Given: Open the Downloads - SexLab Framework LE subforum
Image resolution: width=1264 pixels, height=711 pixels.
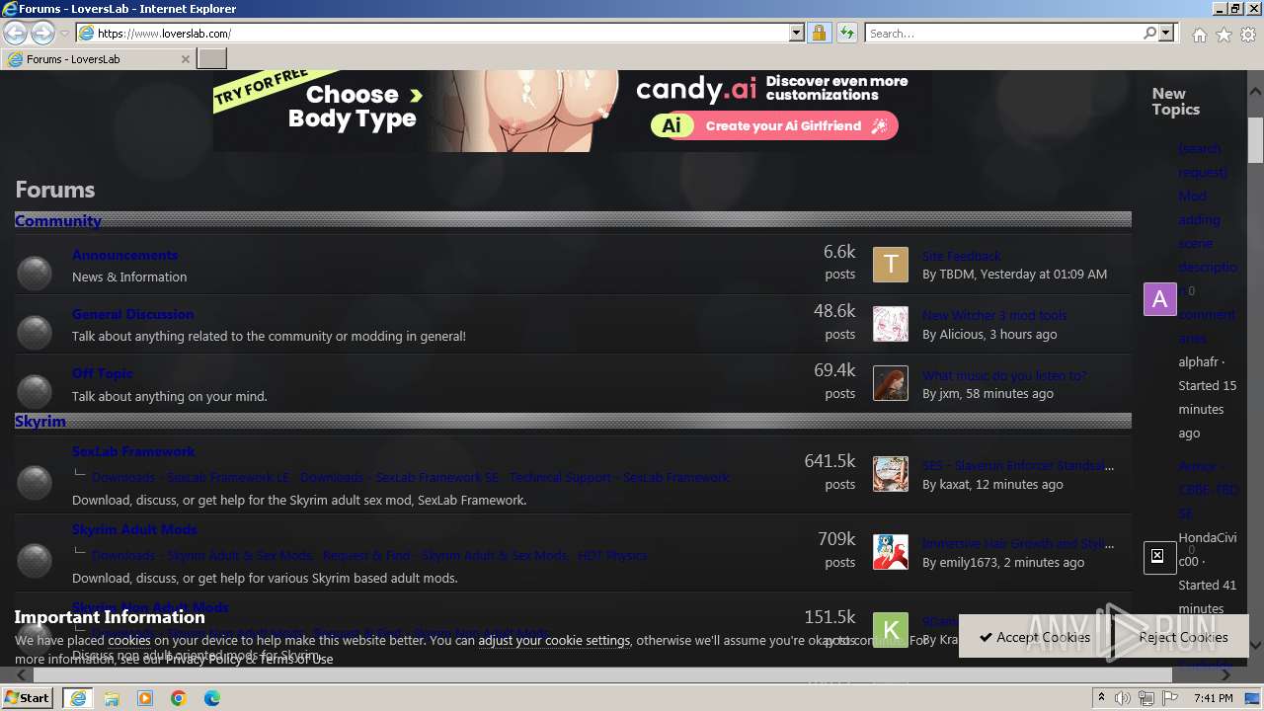Looking at the screenshot, I should [191, 477].
